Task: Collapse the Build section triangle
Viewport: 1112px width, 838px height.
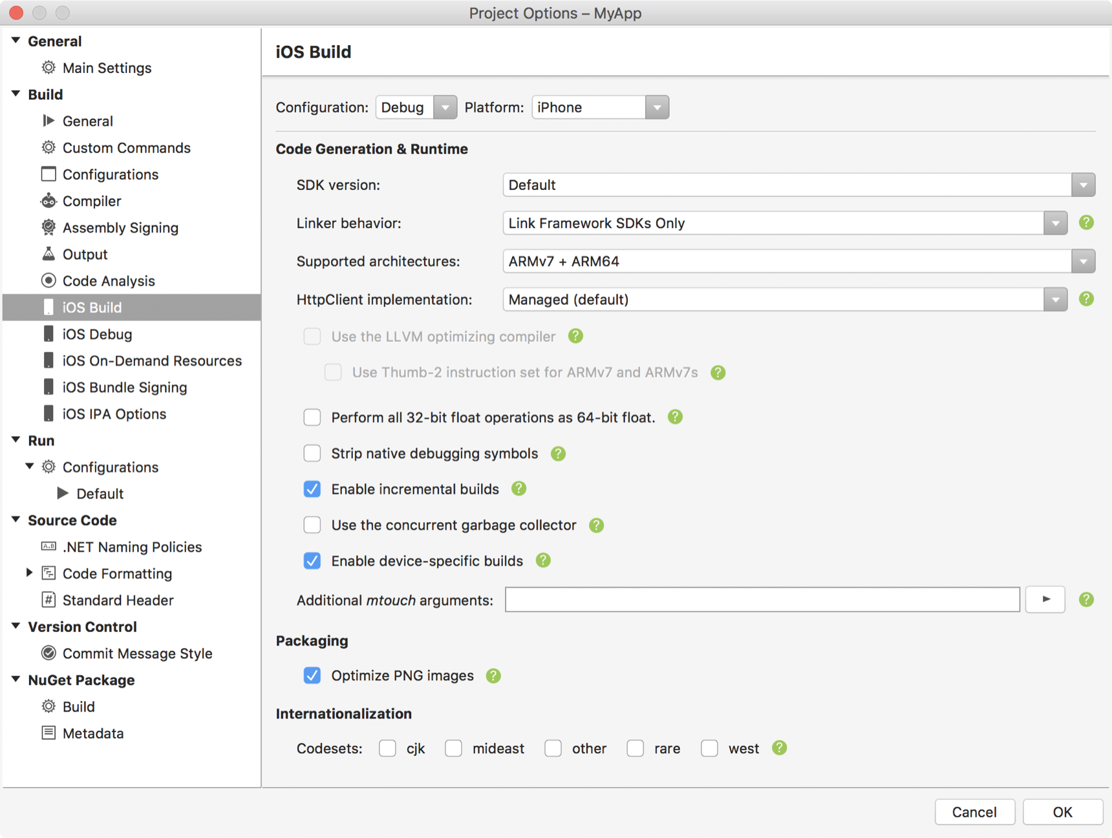Action: [16, 94]
